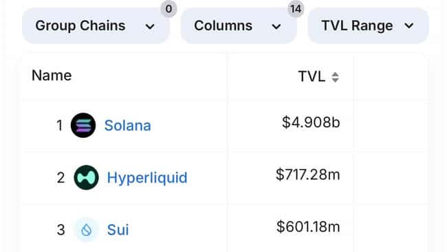Viewport: 447px width, 252px height.
Task: Select Sui's $601.18m TVL value
Action: tap(308, 227)
